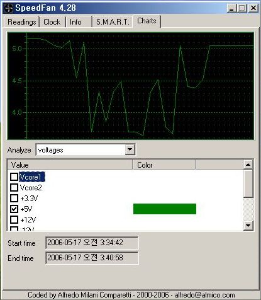Image resolution: width=261 pixels, height=300 pixels.
Task: Click the Start time field
Action: (x=92, y=243)
